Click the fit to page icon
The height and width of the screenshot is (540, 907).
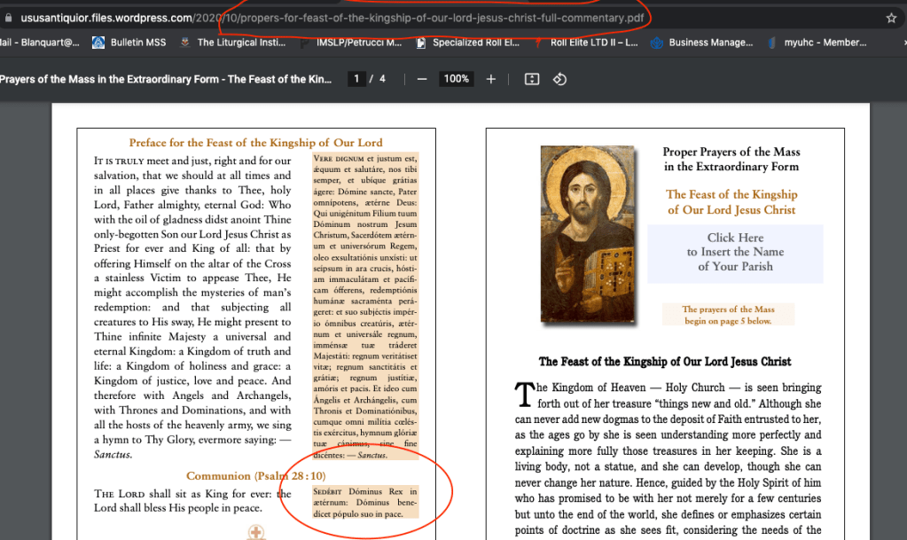pos(532,79)
